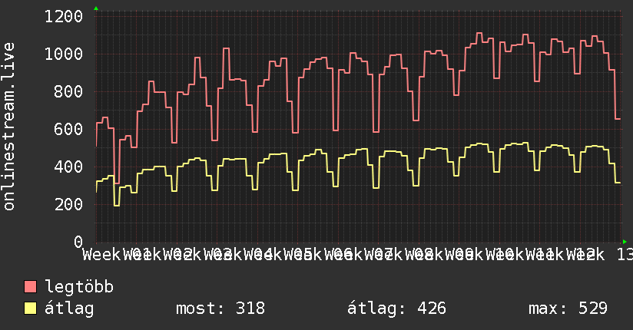Click the 'most: 318' value
The height and width of the screenshot is (330, 633).
click(x=220, y=309)
